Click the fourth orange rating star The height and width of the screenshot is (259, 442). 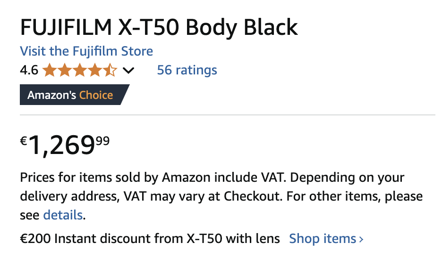click(x=94, y=71)
